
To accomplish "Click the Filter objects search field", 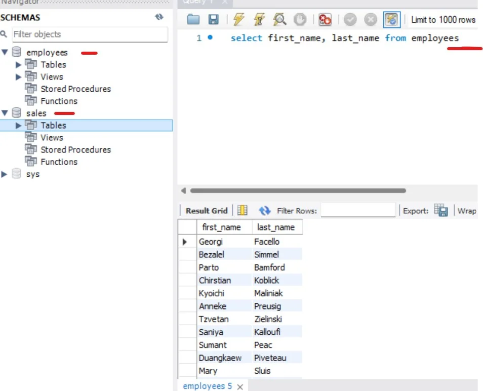I will click(x=90, y=34).
